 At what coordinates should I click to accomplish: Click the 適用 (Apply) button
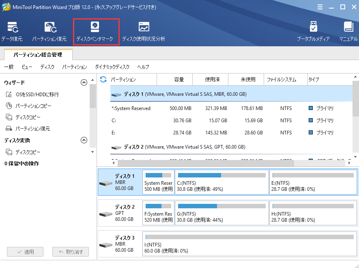coord(26,252)
